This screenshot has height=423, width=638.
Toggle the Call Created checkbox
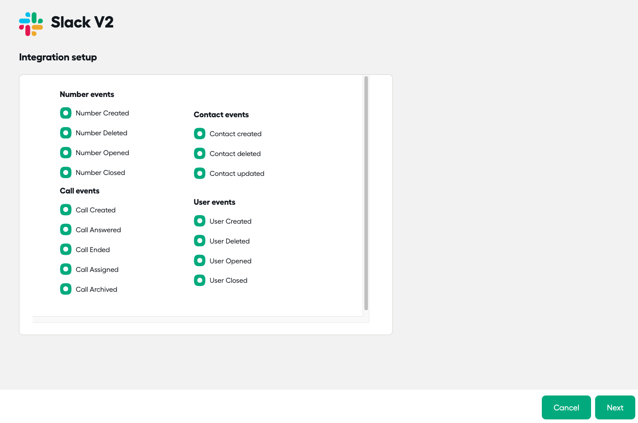point(66,210)
